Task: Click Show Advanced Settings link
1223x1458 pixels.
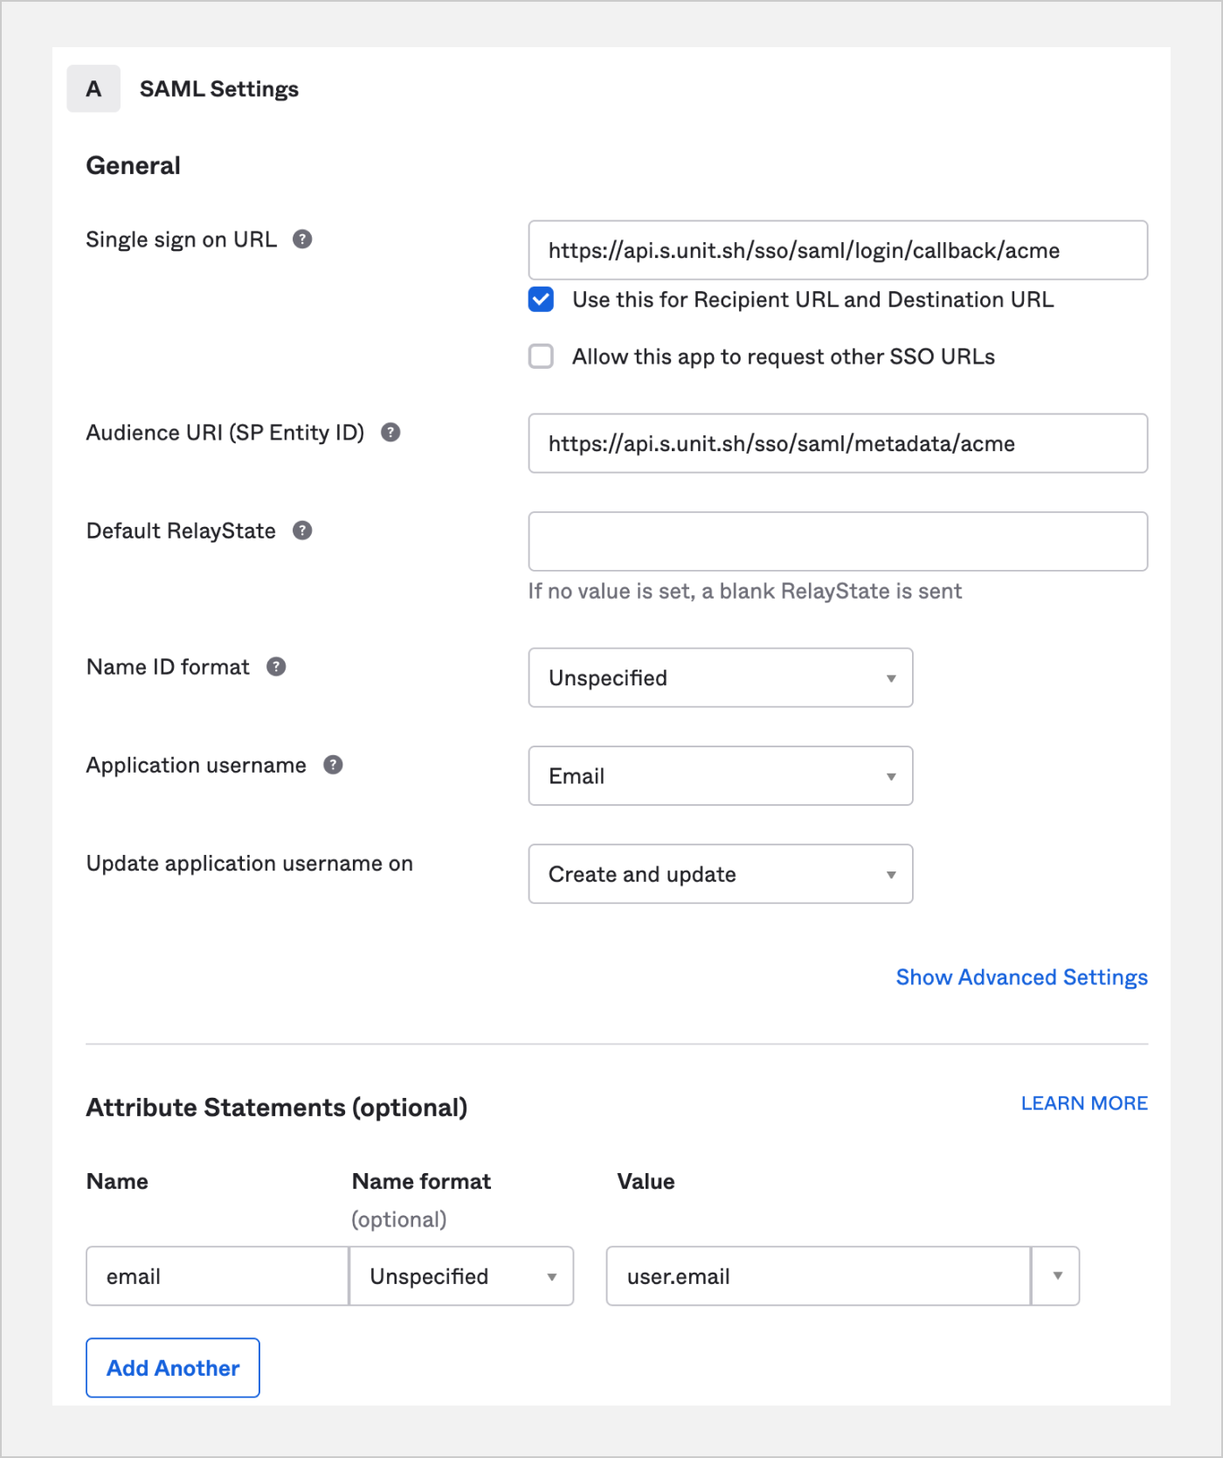Action: (1021, 977)
